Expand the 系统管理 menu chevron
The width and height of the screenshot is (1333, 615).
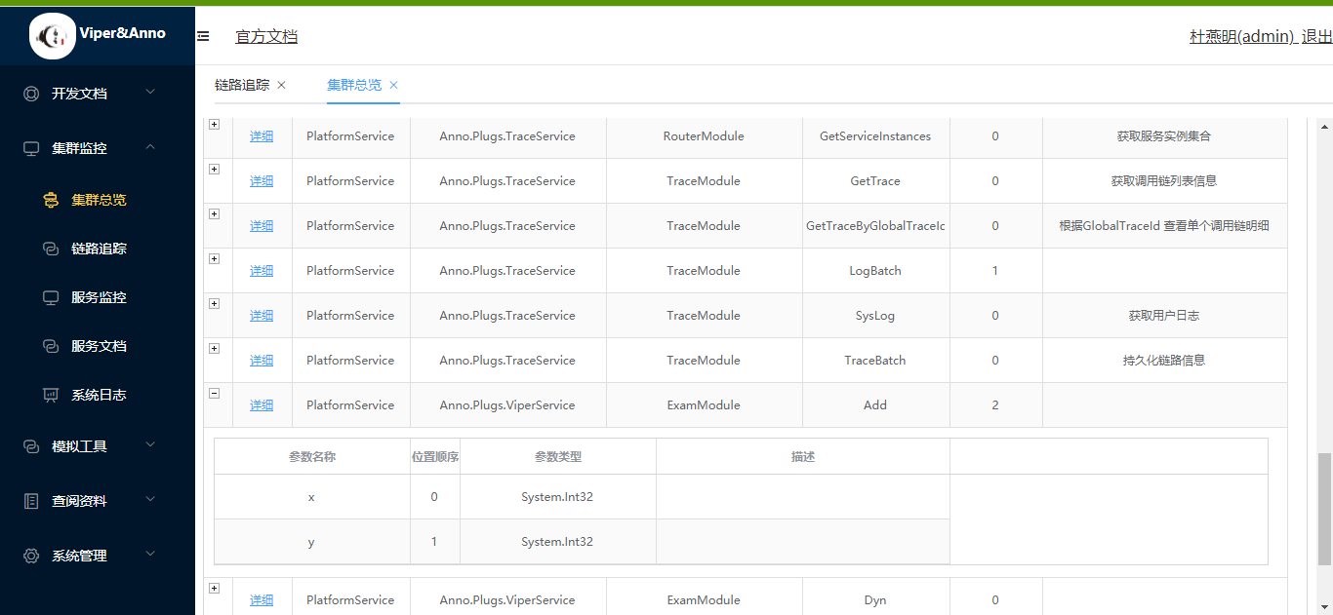click(149, 555)
